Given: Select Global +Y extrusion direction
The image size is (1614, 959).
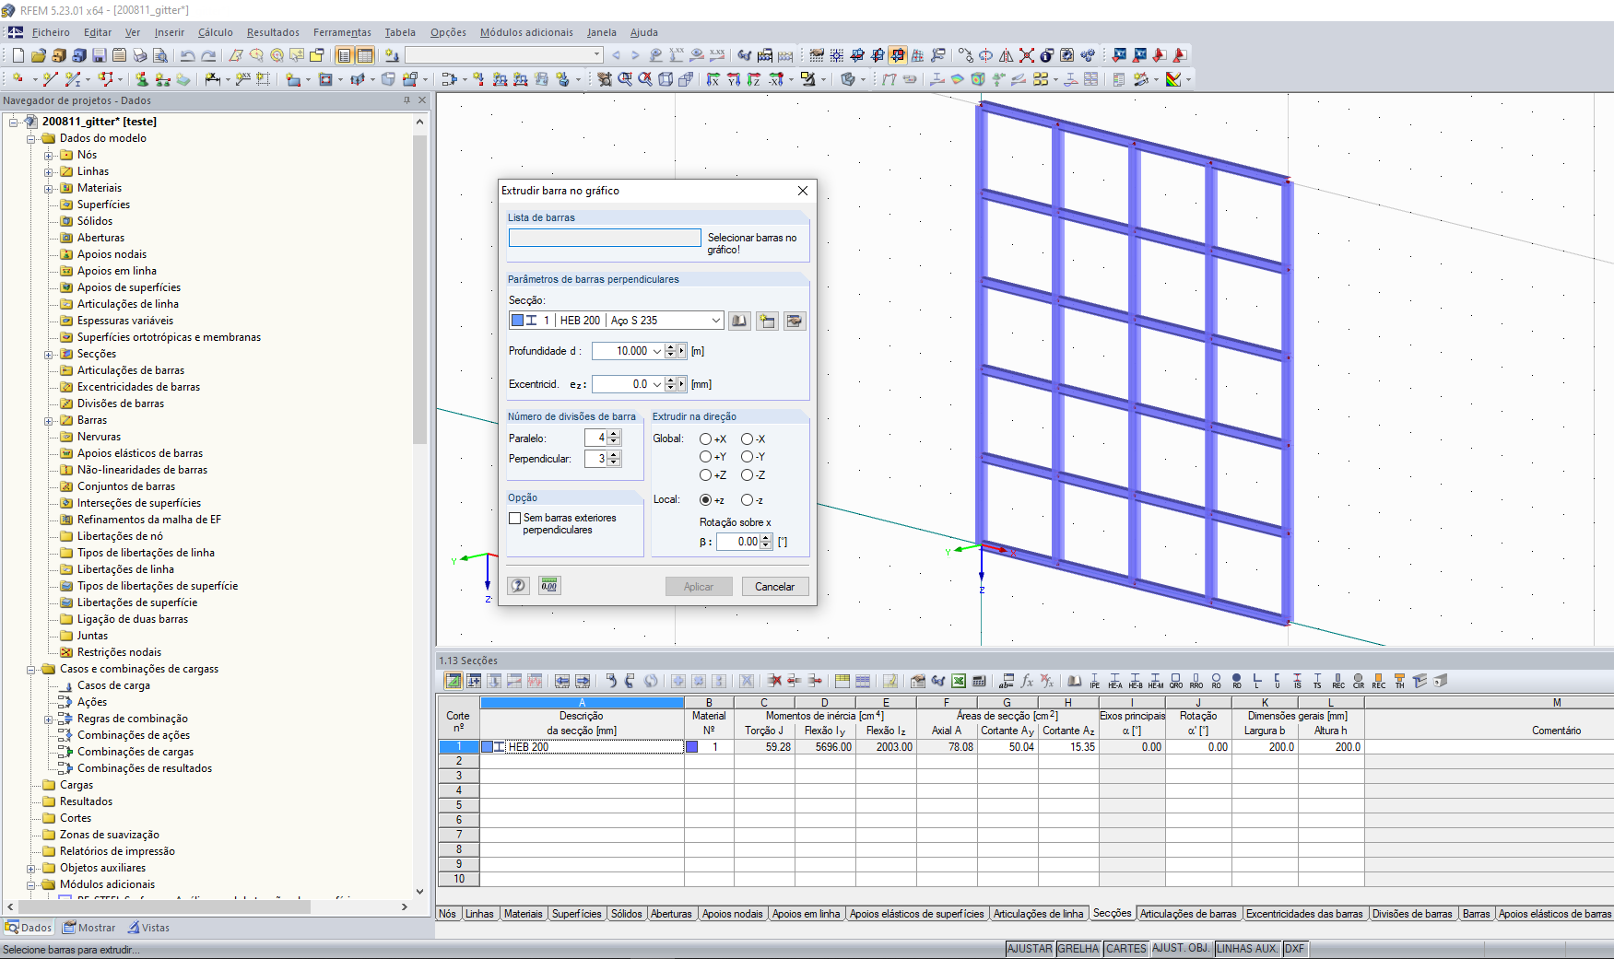Looking at the screenshot, I should coord(705,457).
